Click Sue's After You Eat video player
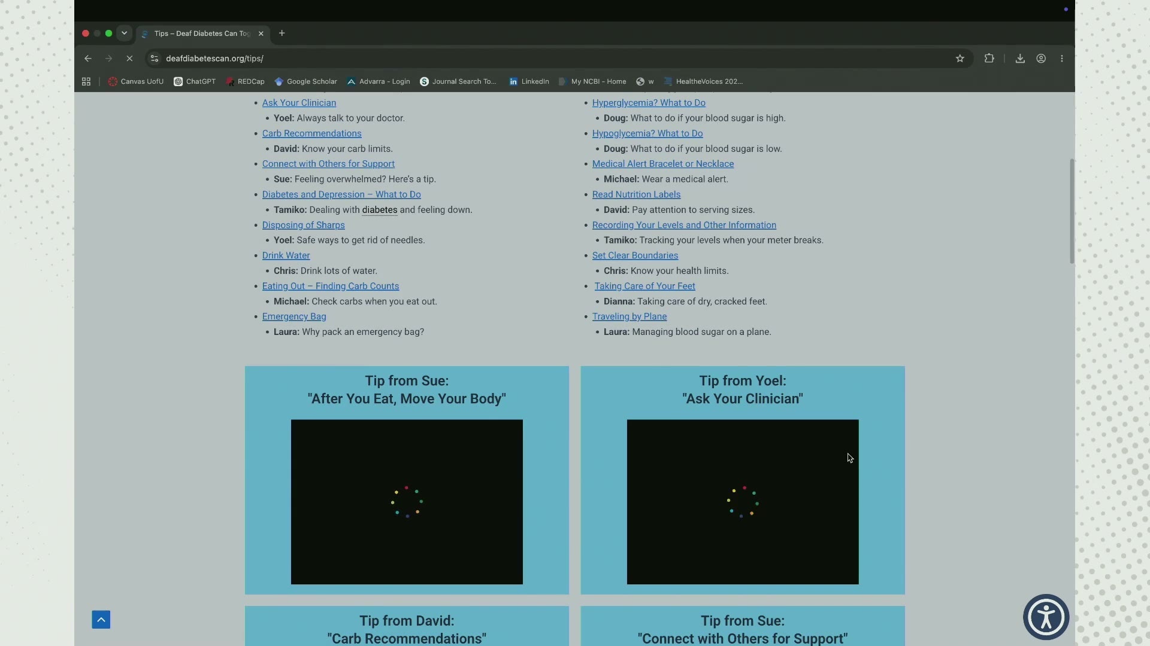The image size is (1150, 646). 407,502
